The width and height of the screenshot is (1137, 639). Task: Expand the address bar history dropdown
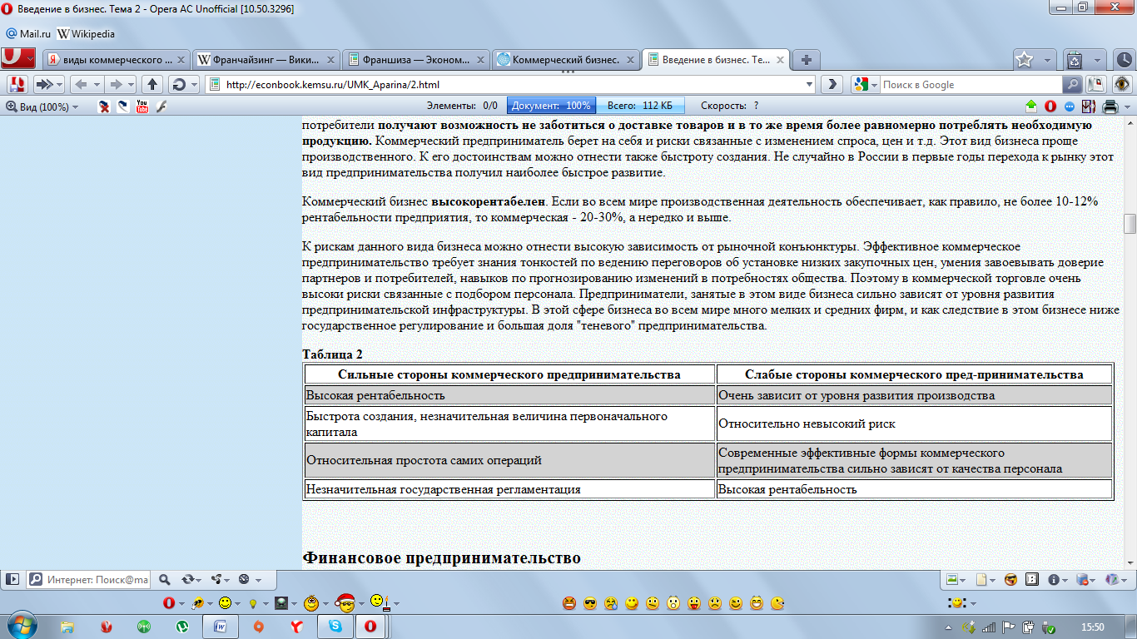coord(810,85)
